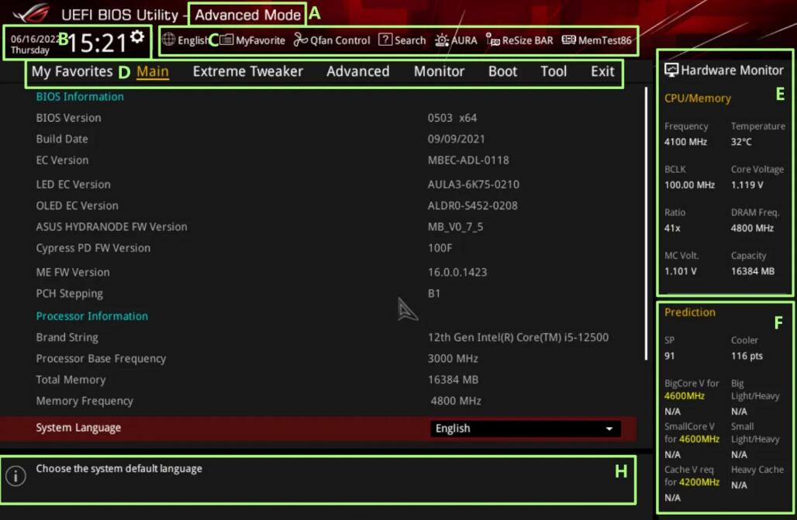Click the settings gear beside the clock
This screenshot has width=797, height=520.
[x=138, y=36]
